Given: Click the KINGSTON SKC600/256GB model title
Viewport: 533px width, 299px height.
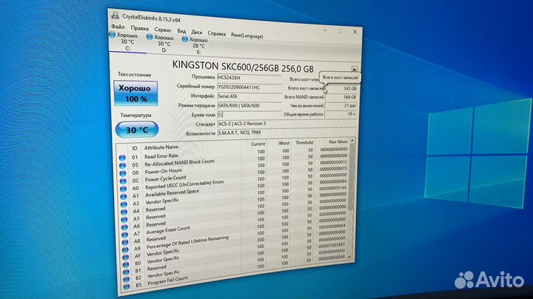Looking at the screenshot, I should point(243,67).
